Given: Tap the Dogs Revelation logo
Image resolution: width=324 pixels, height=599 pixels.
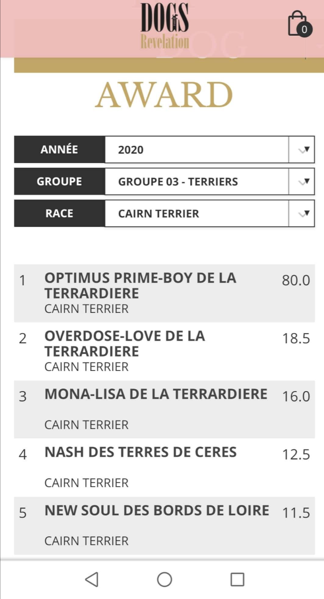Looking at the screenshot, I should click(165, 26).
